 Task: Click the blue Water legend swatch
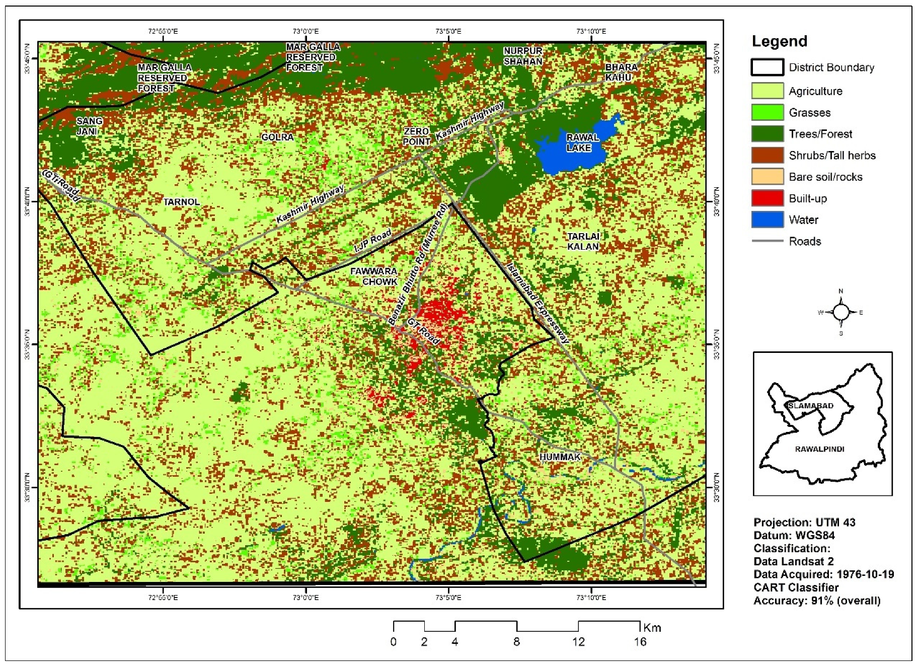coord(767,219)
